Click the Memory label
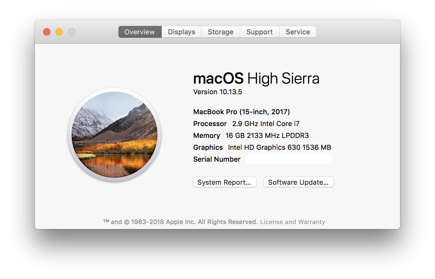The width and height of the screenshot is (435, 279). (207, 135)
